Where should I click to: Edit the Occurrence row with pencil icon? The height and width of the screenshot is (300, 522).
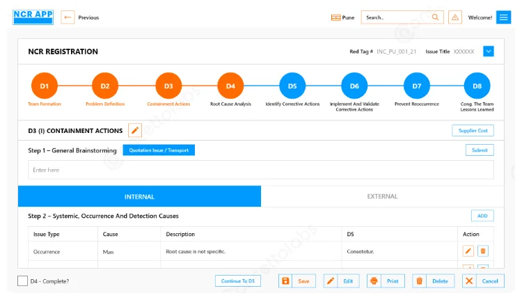468,251
